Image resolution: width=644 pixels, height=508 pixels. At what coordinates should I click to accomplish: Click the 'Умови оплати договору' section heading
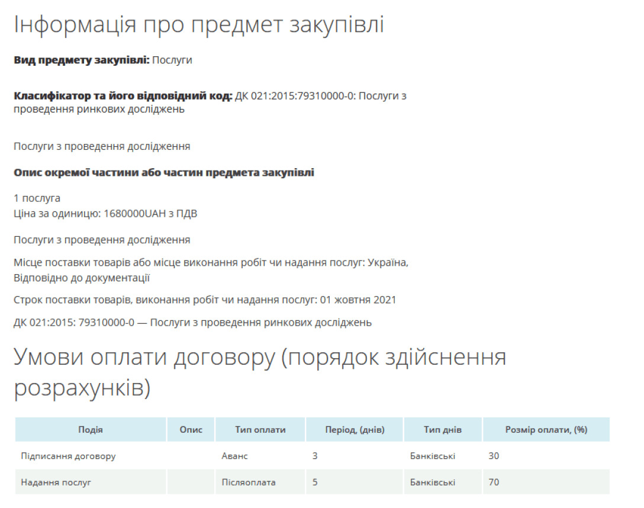coord(260,372)
